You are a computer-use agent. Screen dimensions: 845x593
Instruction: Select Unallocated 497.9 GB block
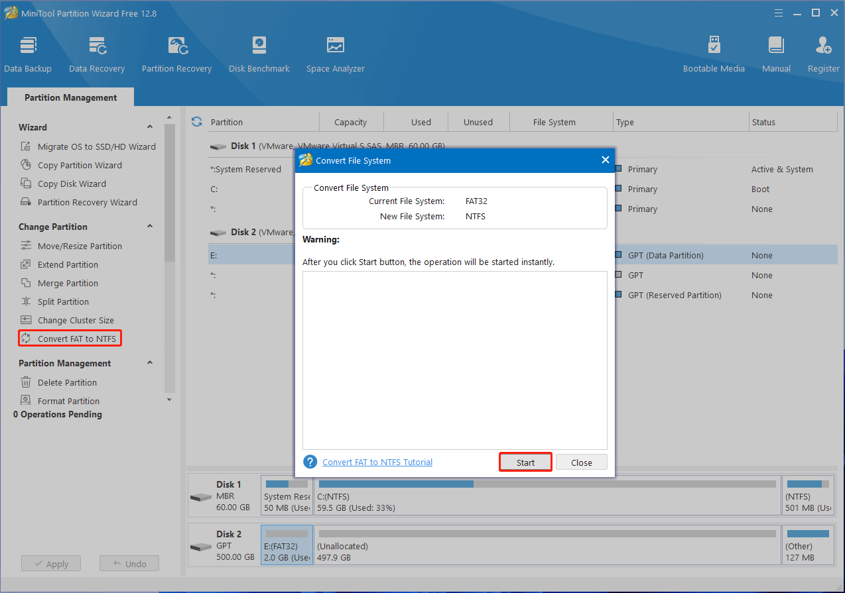(x=547, y=545)
